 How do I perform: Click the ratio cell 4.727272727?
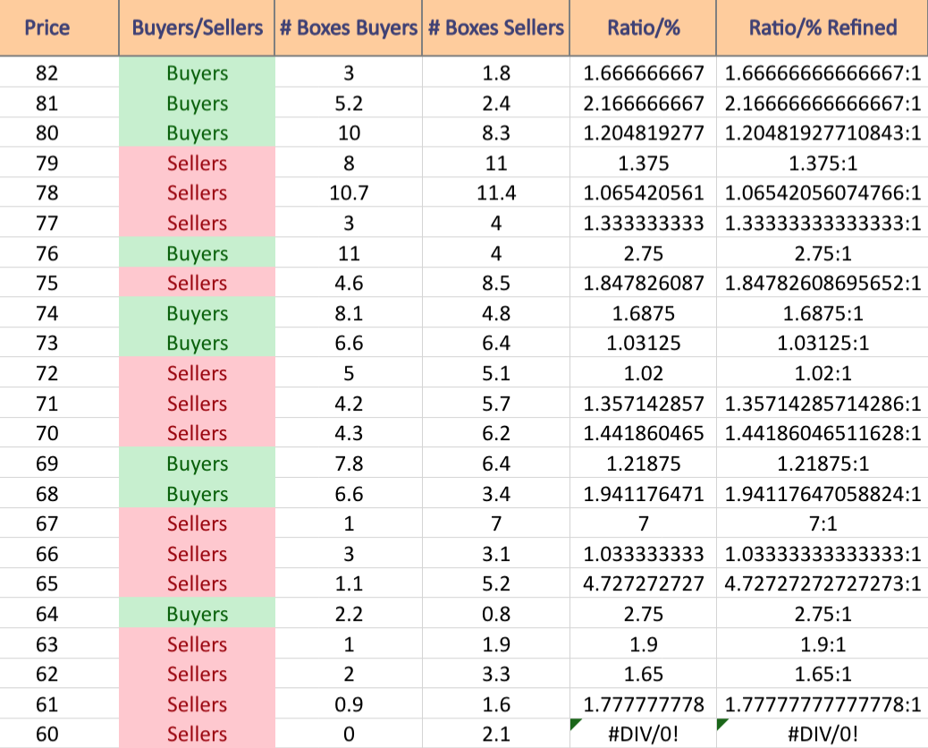pos(644,583)
